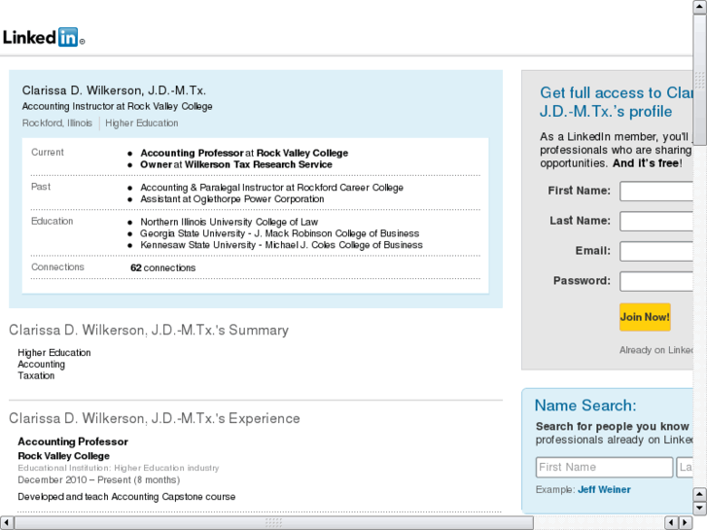Click the LinkedIn logo

[44, 37]
